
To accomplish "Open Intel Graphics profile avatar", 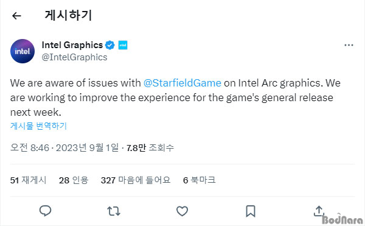I will 23,51.
